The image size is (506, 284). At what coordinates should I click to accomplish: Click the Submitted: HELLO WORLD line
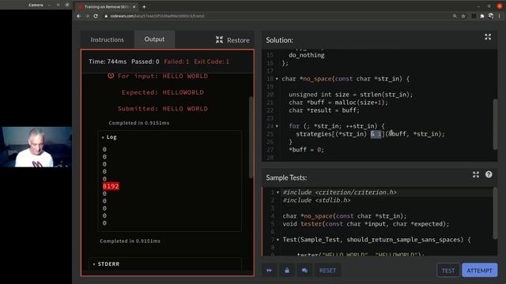point(163,109)
